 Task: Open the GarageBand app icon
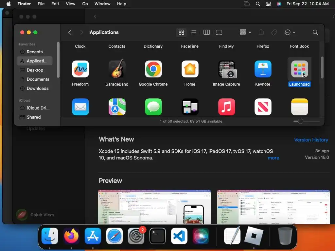point(117,69)
